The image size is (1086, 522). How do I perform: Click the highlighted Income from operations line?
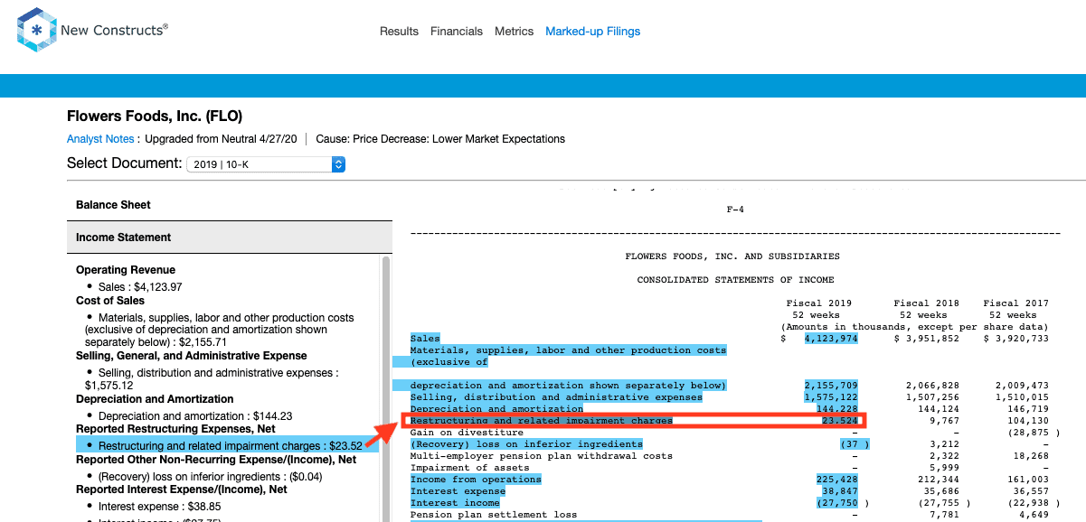pyautogui.click(x=476, y=480)
